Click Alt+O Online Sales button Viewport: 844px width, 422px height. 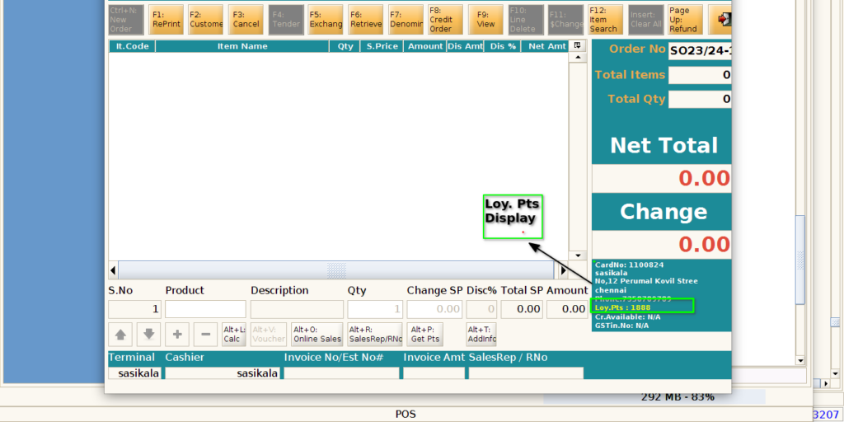tap(317, 335)
